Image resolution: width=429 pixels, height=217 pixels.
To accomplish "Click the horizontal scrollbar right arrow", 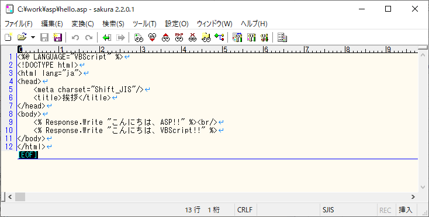I will pos(413,197).
